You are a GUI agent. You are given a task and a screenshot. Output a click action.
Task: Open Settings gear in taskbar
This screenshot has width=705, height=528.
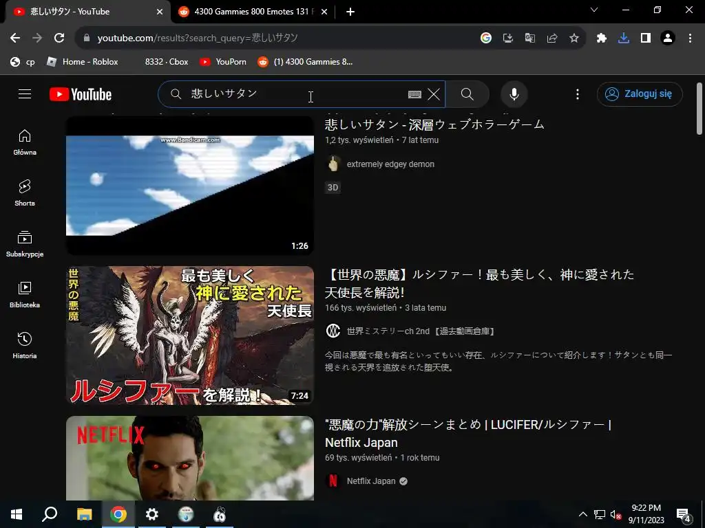152,514
